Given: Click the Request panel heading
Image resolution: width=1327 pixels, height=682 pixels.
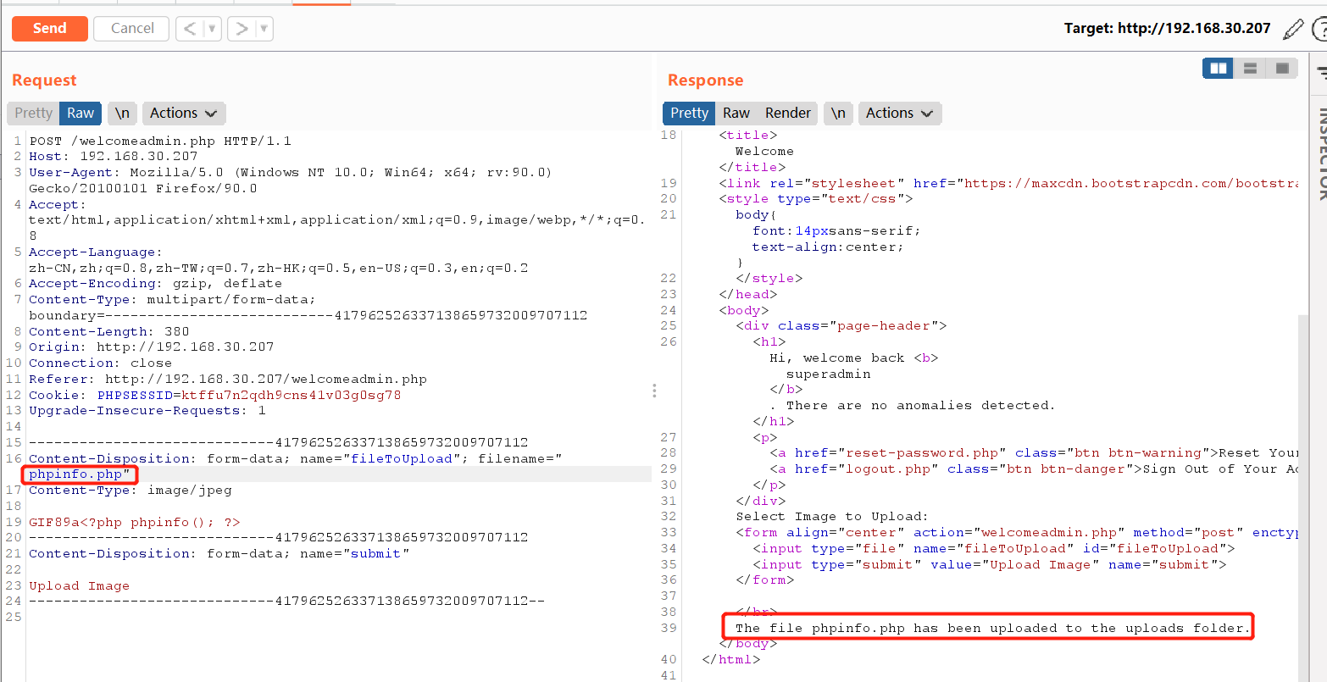Looking at the screenshot, I should 44,80.
